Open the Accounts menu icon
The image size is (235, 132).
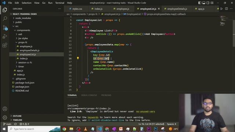tap(5, 109)
